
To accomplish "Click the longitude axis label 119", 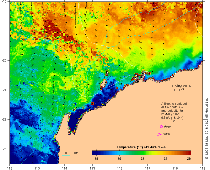I will 202,168.
